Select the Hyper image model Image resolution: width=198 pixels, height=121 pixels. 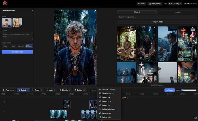coord(5,46)
